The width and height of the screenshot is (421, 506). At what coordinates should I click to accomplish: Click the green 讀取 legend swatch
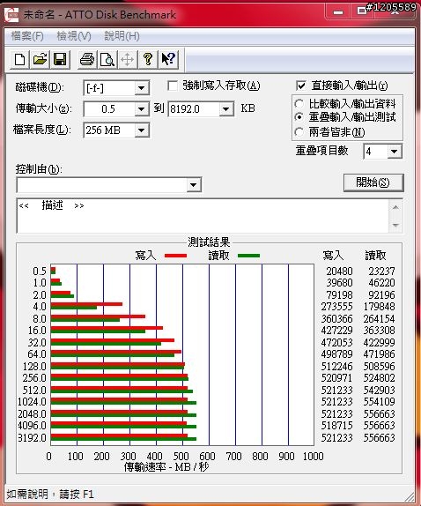[248, 256]
